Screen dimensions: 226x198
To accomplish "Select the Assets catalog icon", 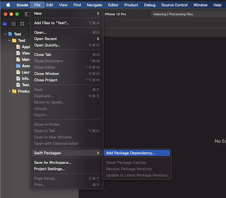I will (18, 66).
